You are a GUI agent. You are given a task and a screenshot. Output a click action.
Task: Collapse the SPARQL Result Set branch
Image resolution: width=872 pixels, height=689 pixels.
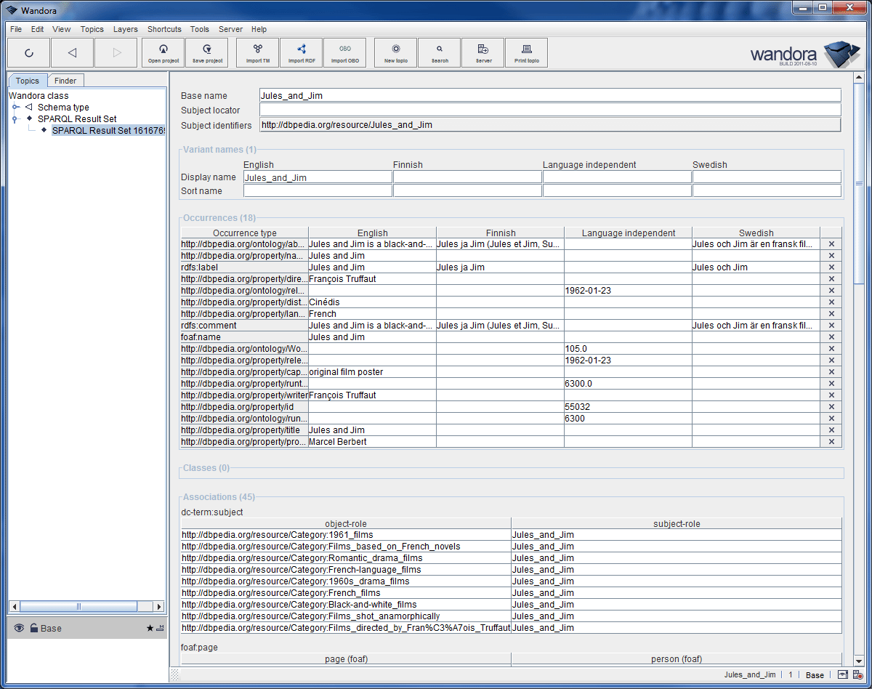16,118
